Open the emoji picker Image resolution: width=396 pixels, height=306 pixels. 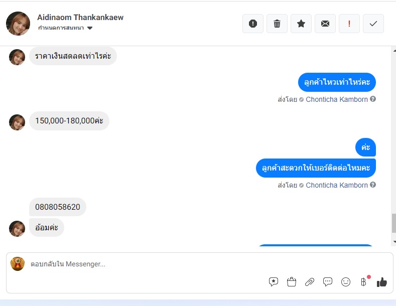[346, 282]
